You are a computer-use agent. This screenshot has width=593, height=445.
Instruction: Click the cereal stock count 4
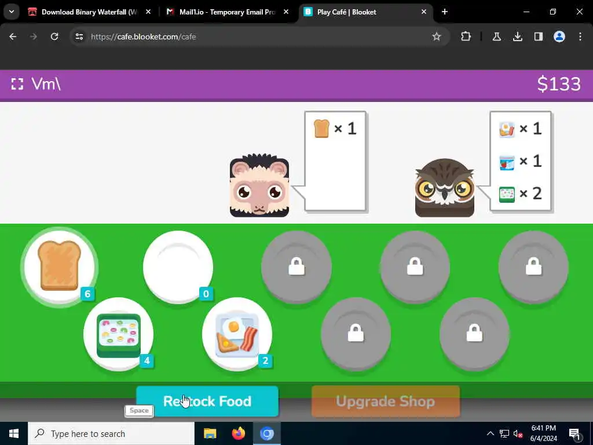pyautogui.click(x=147, y=360)
